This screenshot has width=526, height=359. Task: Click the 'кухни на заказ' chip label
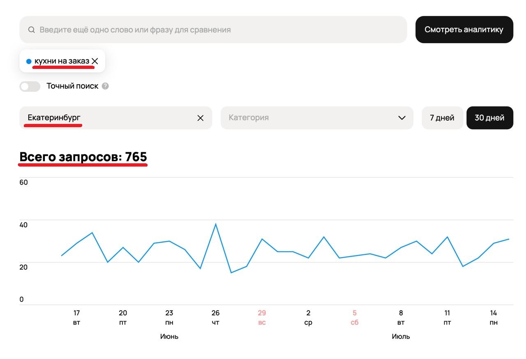pyautogui.click(x=62, y=61)
